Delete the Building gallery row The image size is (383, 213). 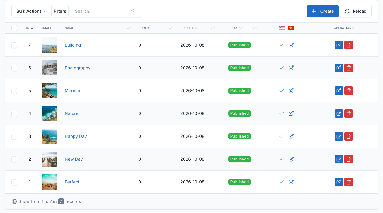pyautogui.click(x=349, y=45)
